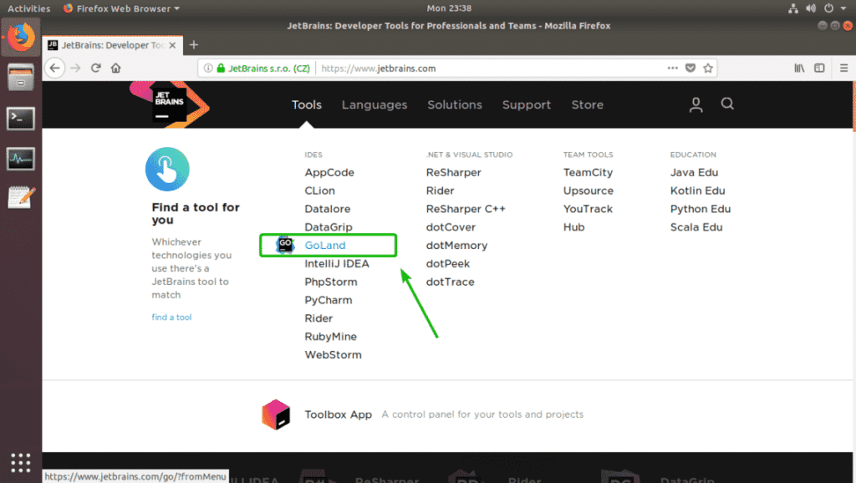This screenshot has width=856, height=483.
Task: Open the WebStorm link
Action: coord(333,355)
